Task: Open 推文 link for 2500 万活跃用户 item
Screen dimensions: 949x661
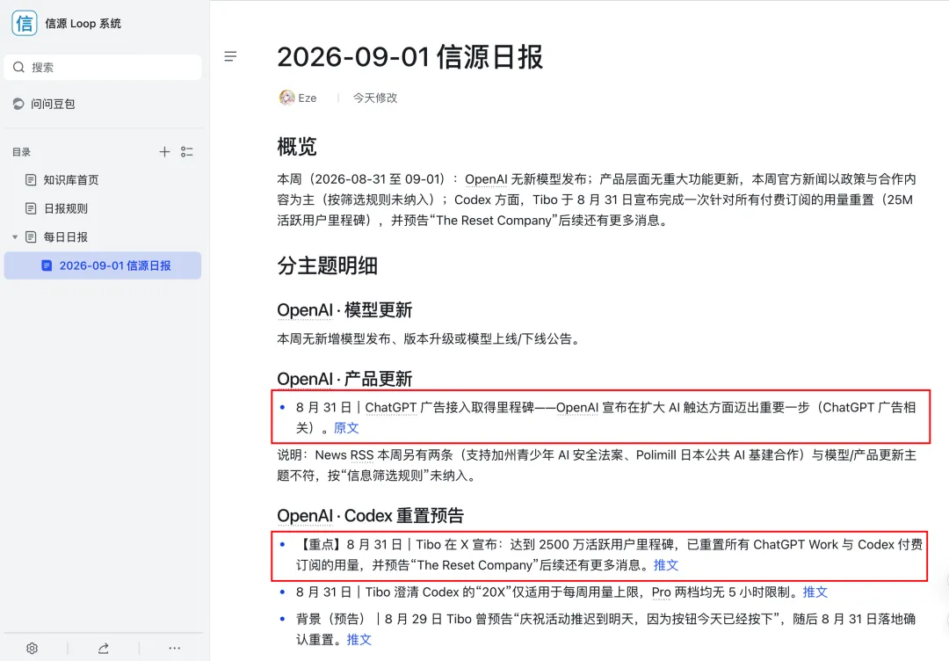Action: click(666, 565)
